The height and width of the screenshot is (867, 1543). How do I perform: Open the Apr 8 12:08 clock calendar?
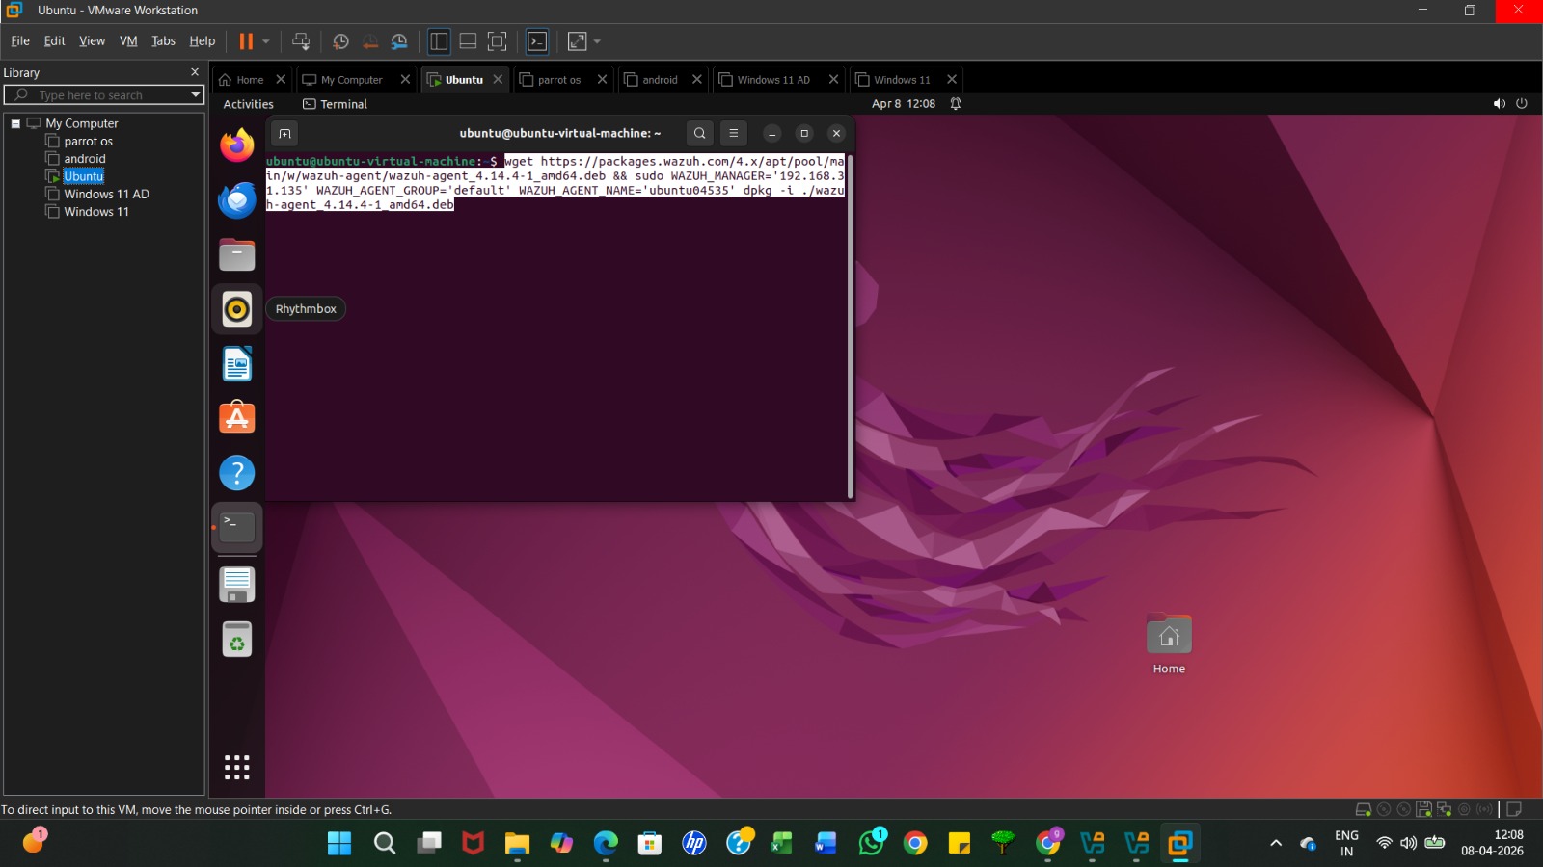pos(904,104)
